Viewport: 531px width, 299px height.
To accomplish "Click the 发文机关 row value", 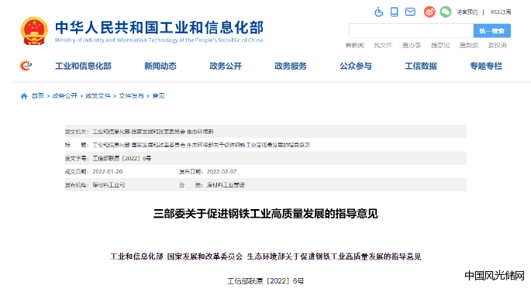I will (153, 132).
